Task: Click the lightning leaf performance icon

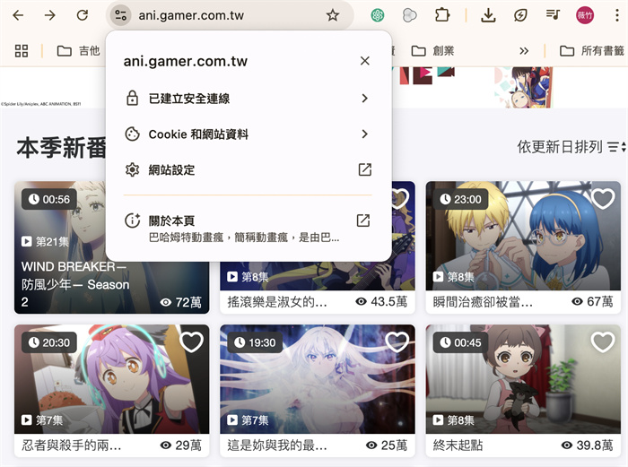Action: (520, 15)
